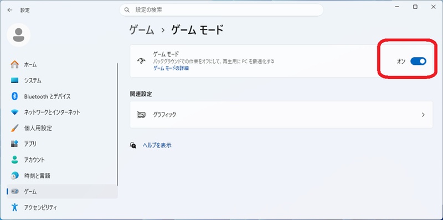Viewport: 443px width, 220px height.
Task: Select ネットワークとインターネット in sidebar
Action: coord(62,112)
